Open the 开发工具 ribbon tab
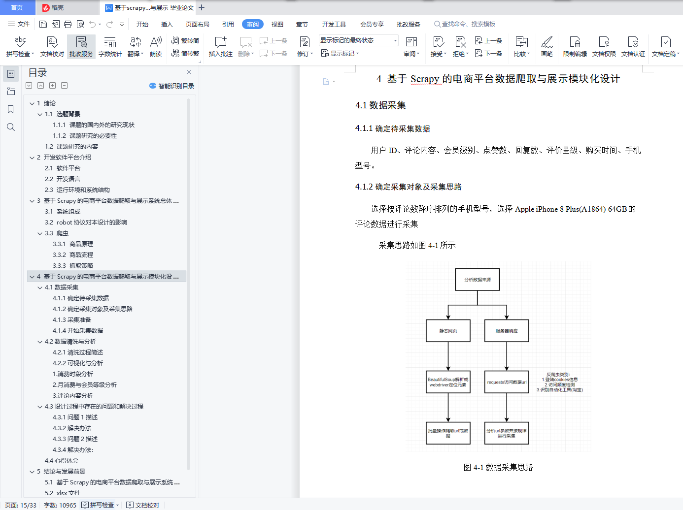 (334, 24)
